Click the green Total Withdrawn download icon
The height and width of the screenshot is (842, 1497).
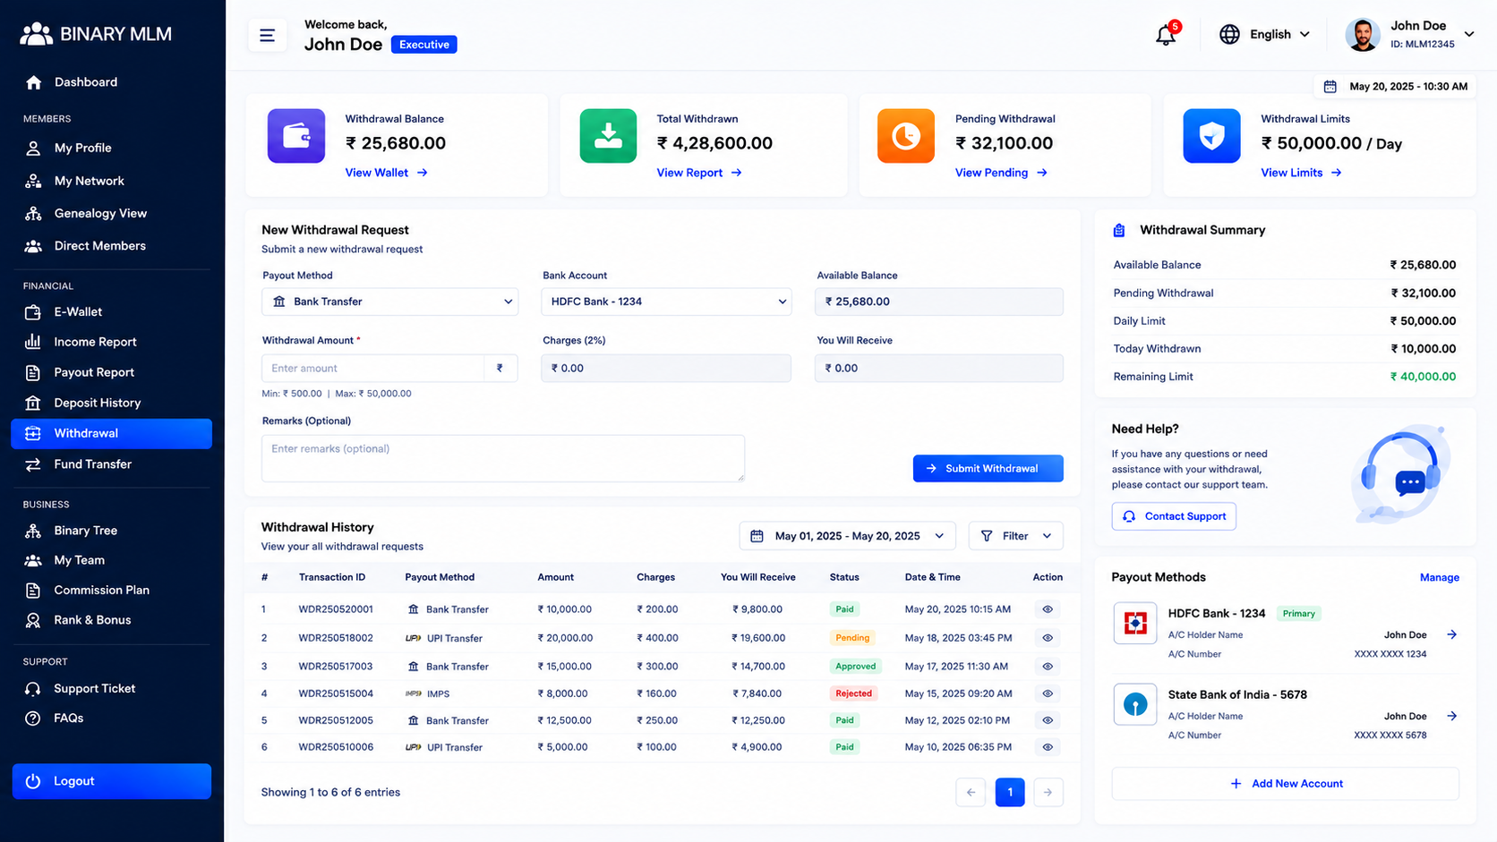(x=608, y=136)
